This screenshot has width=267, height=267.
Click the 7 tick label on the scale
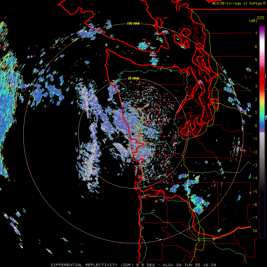coord(256,33)
